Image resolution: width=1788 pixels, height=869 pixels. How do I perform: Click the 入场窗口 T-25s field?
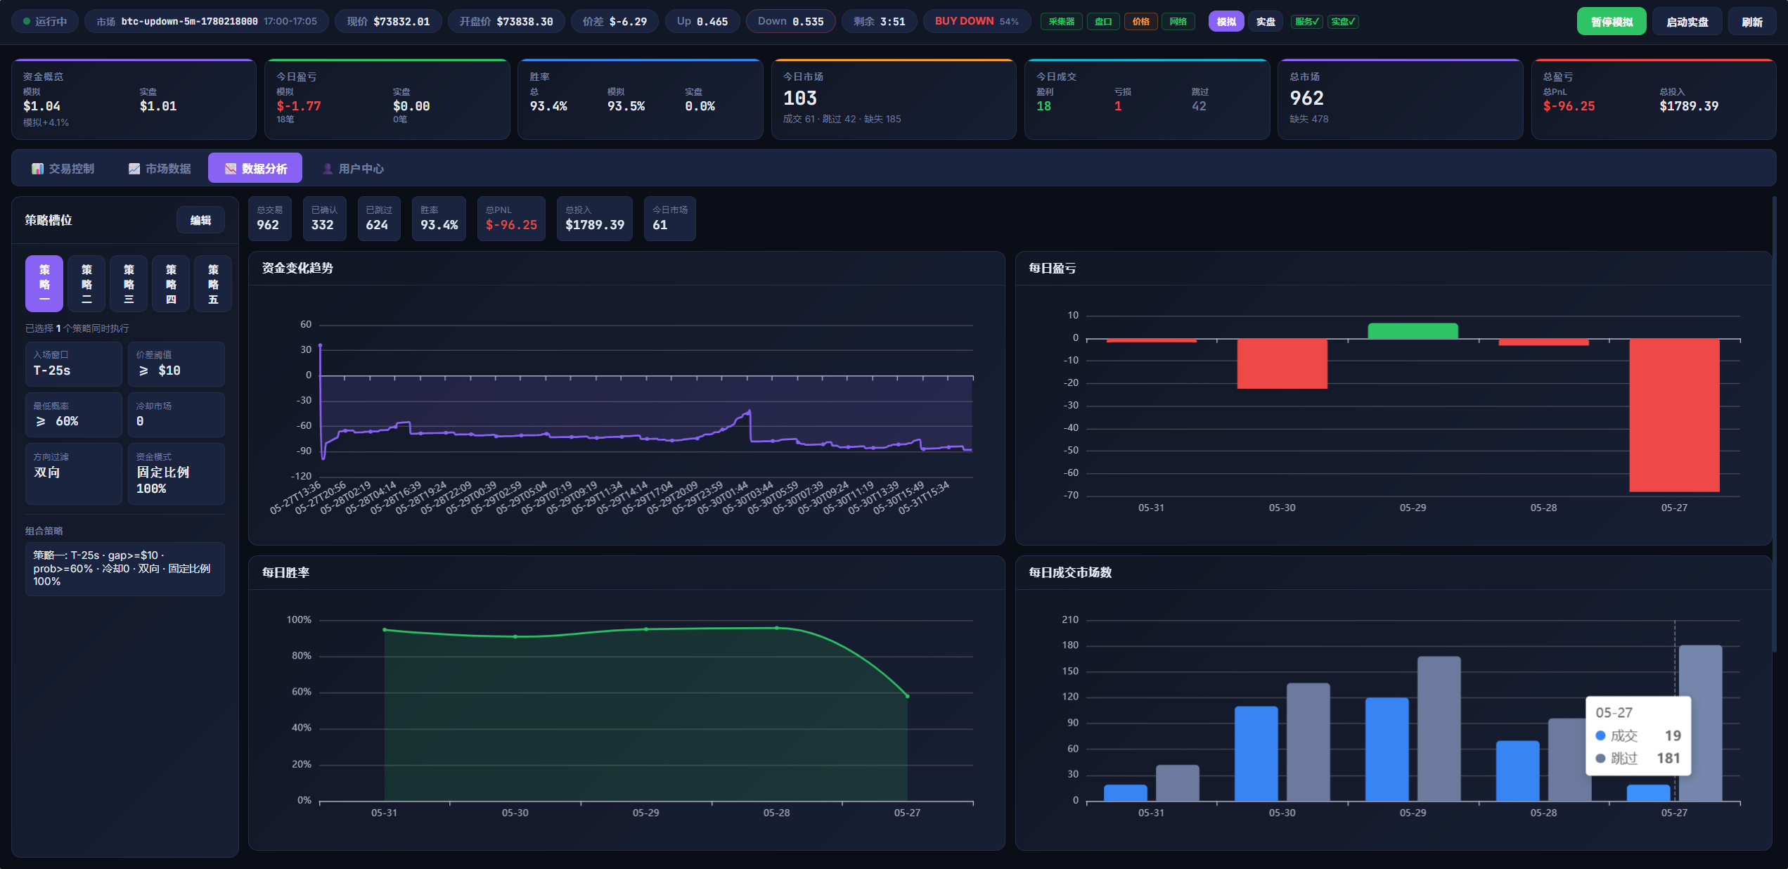[x=74, y=364]
